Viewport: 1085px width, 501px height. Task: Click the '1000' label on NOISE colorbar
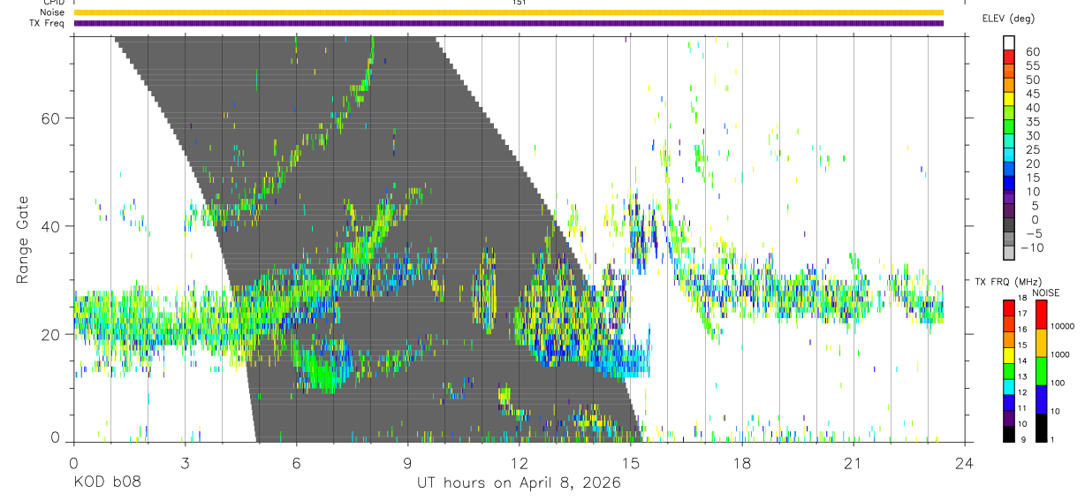point(1060,354)
